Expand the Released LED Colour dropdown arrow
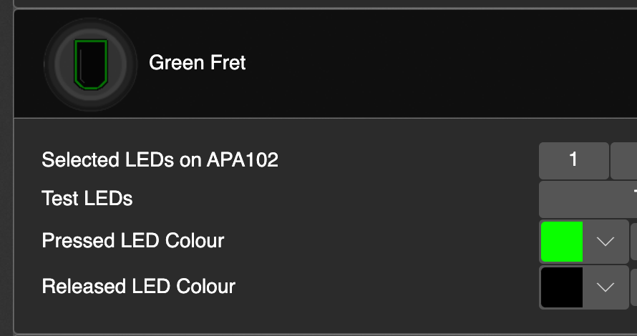 coord(606,287)
